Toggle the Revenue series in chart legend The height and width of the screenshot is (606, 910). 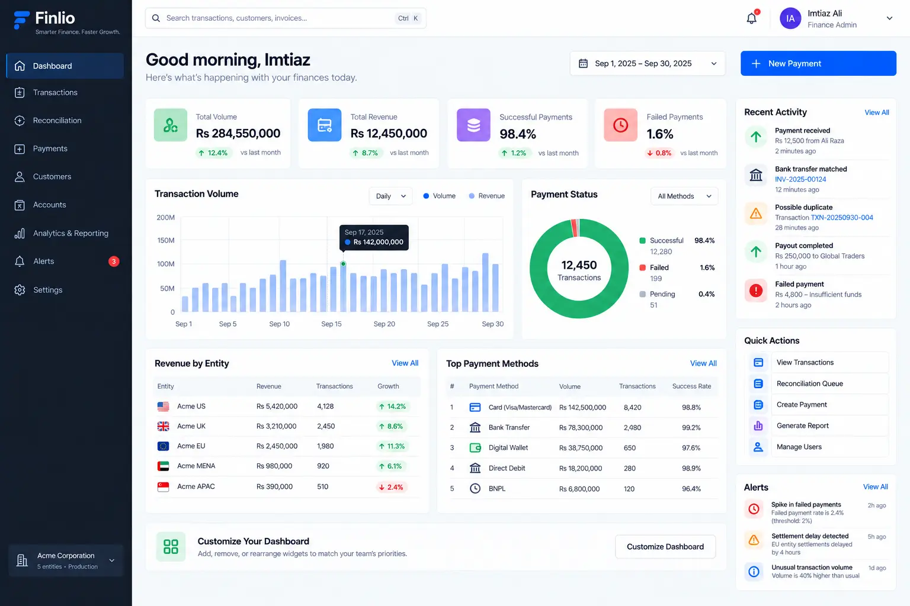pyautogui.click(x=486, y=196)
